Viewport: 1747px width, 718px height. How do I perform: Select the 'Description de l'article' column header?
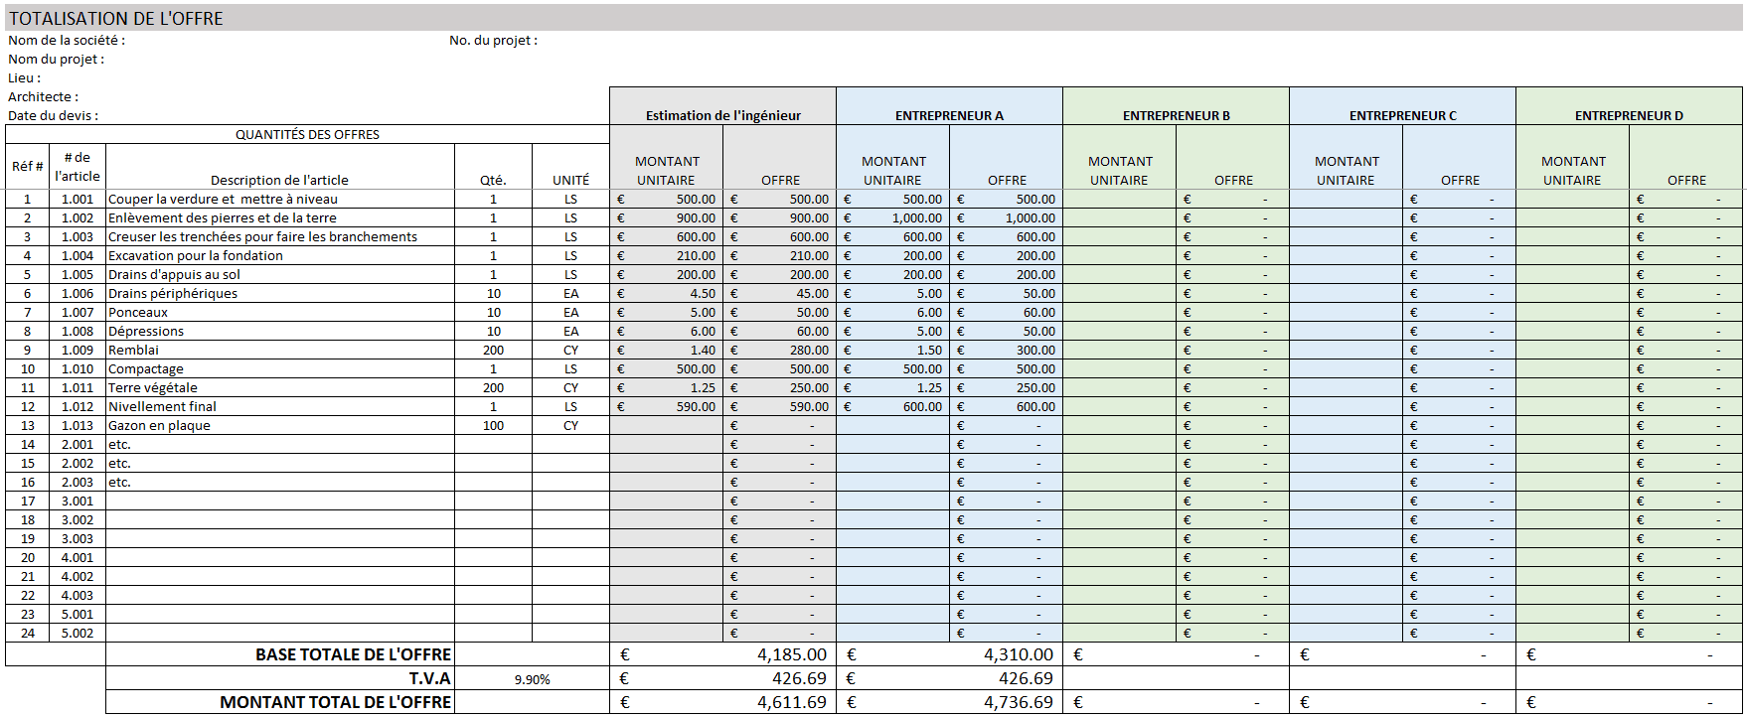pyautogui.click(x=279, y=180)
